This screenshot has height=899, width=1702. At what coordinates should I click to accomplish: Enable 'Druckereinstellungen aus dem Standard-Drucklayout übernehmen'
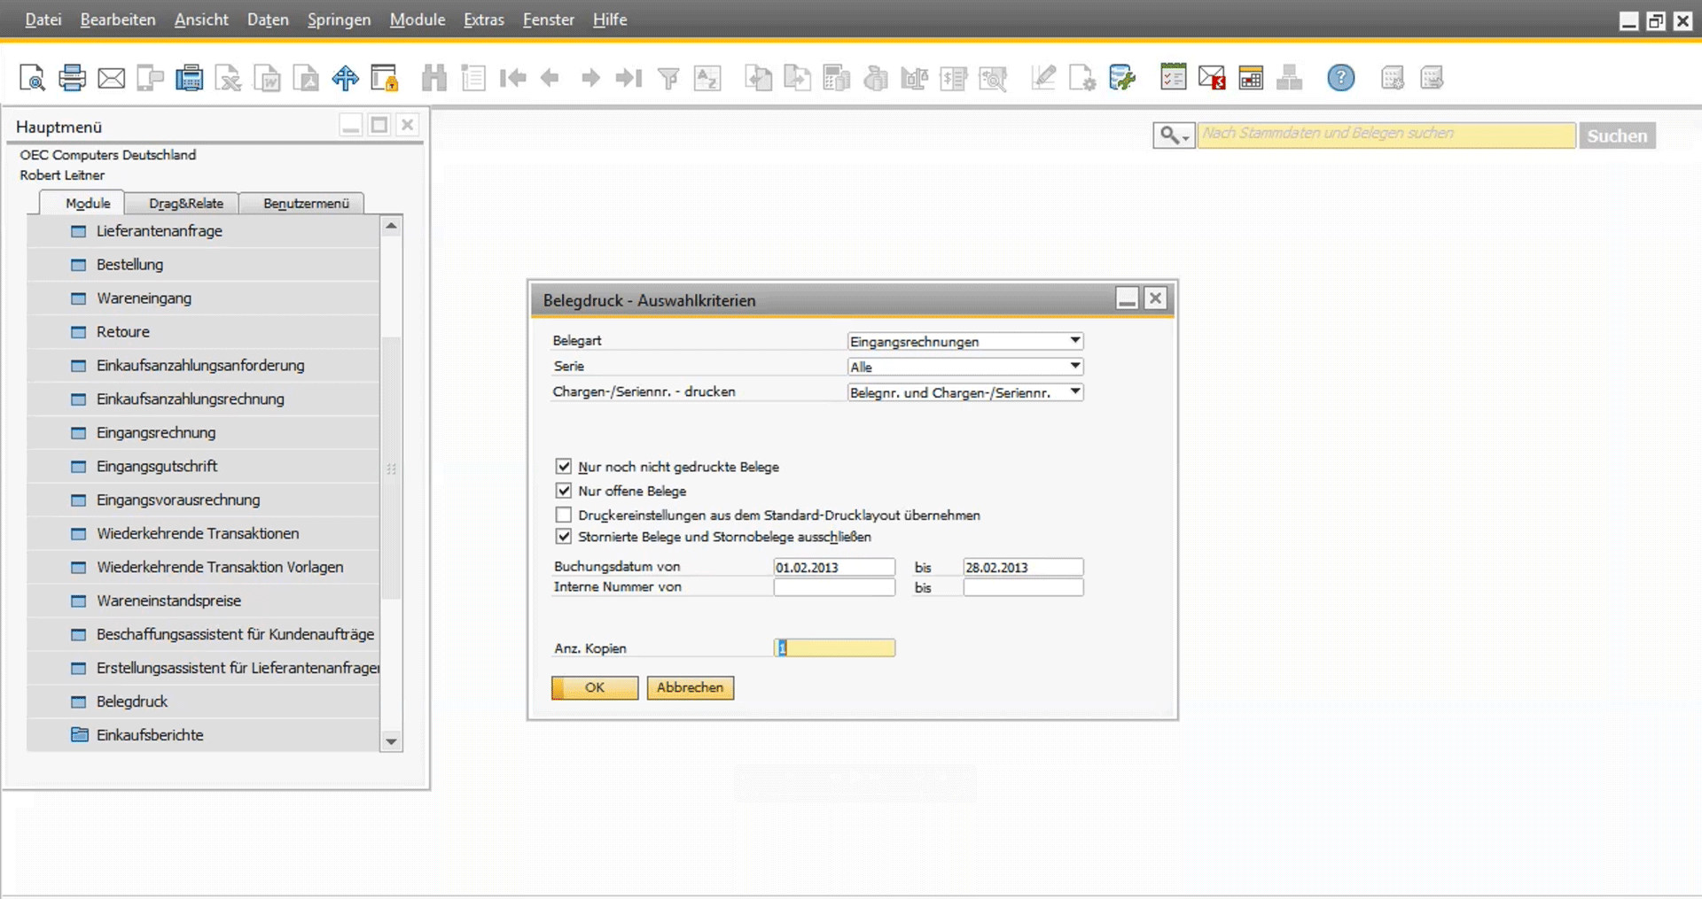click(564, 515)
